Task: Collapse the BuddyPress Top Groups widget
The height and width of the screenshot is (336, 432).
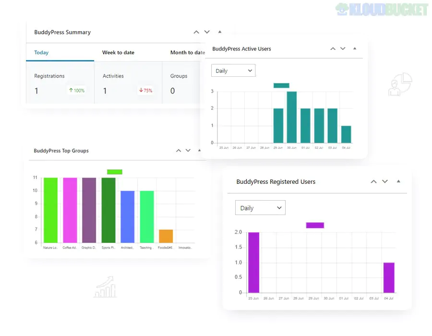Action: coord(199,150)
